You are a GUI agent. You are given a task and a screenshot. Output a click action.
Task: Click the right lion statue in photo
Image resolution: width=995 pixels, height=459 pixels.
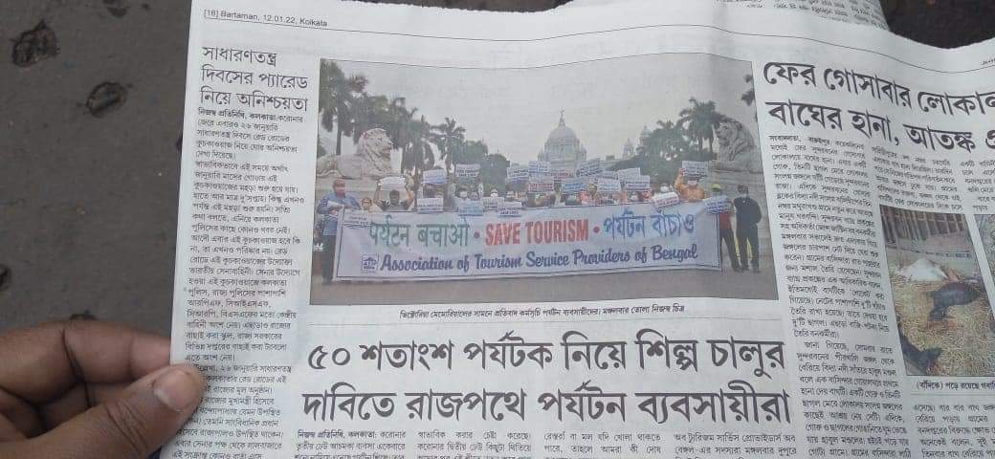pyautogui.click(x=736, y=145)
